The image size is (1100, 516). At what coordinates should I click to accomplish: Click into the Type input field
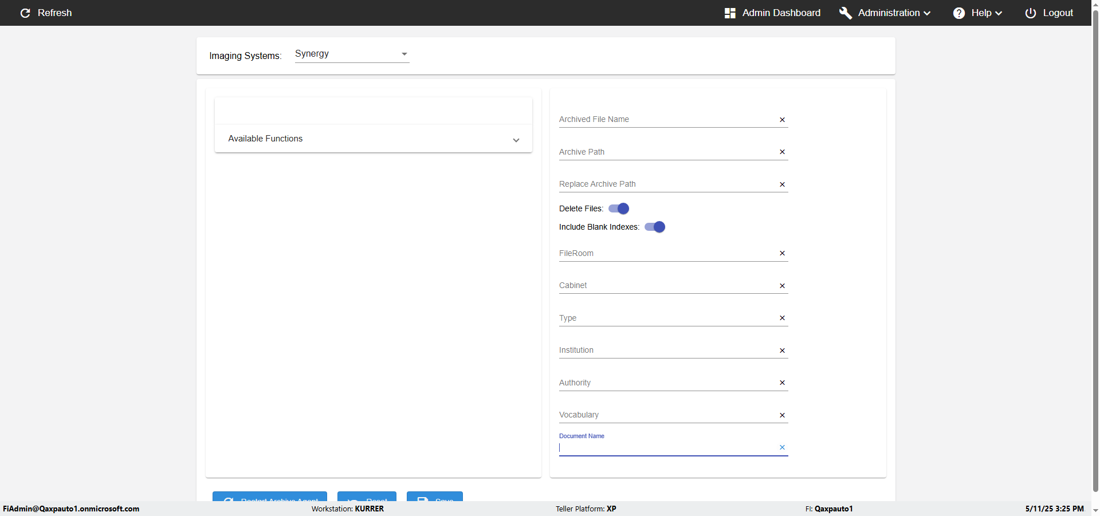(x=665, y=318)
